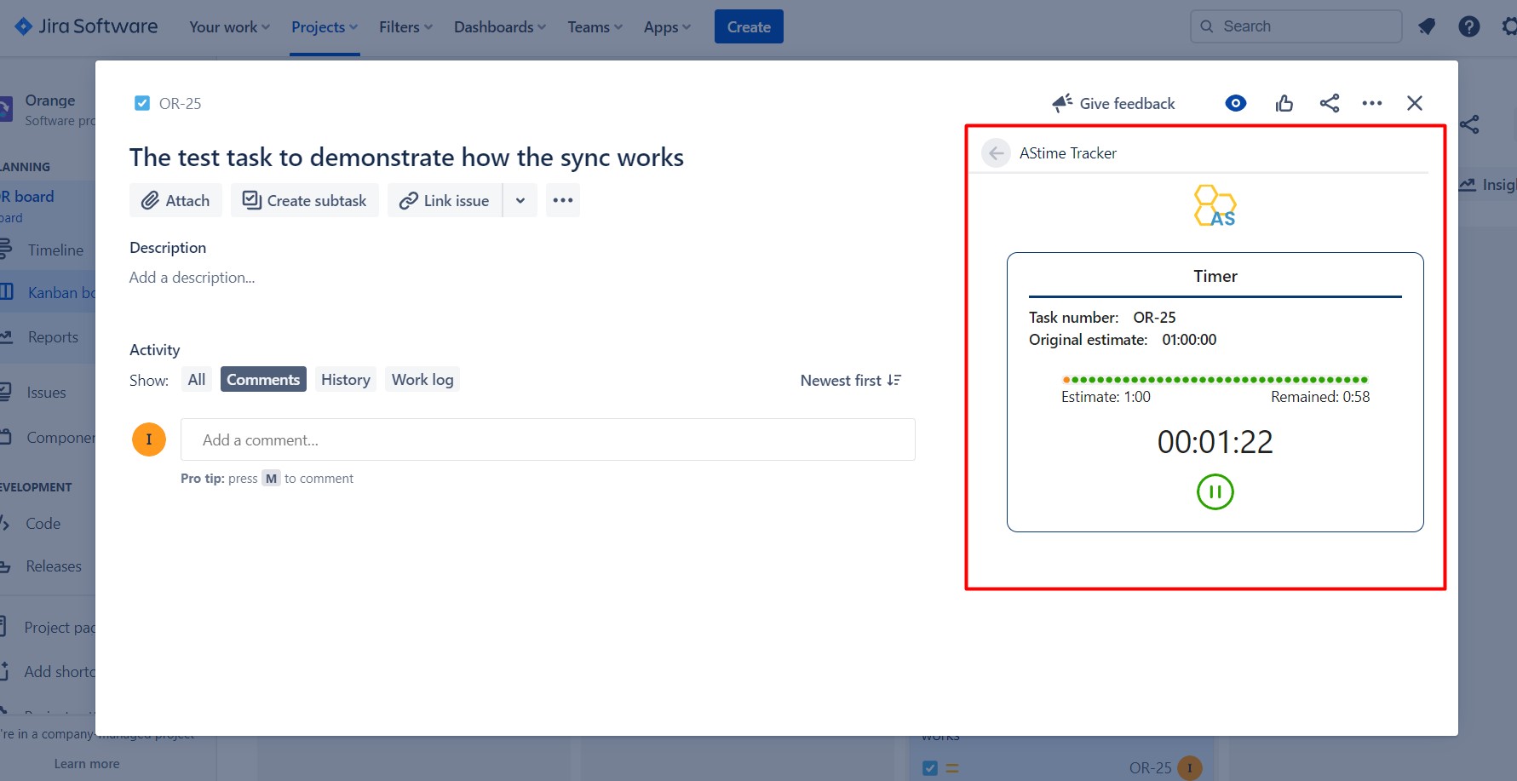This screenshot has height=781, width=1517.
Task: Show All activity
Action: (x=197, y=380)
